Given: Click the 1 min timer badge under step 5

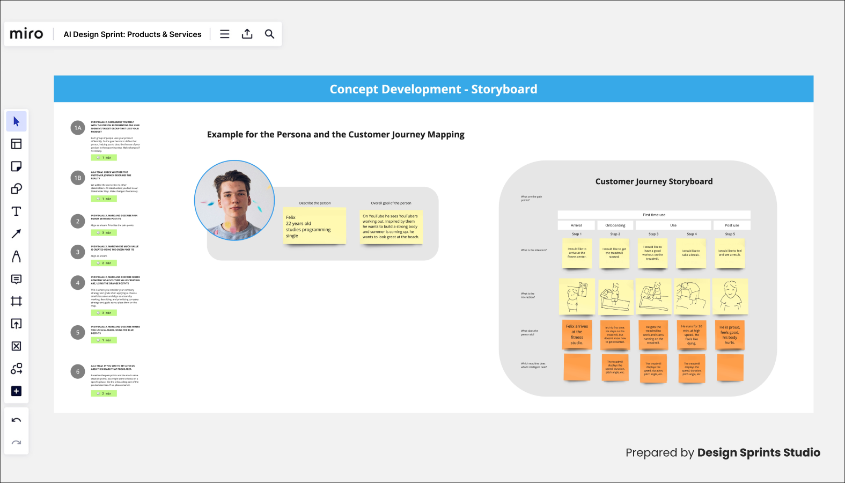Looking at the screenshot, I should click(x=104, y=340).
